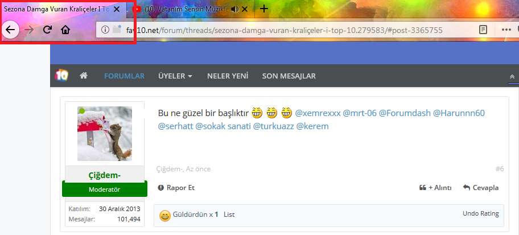Open the page actions three-dots menu
This screenshot has width=519, height=235.
(506, 30)
